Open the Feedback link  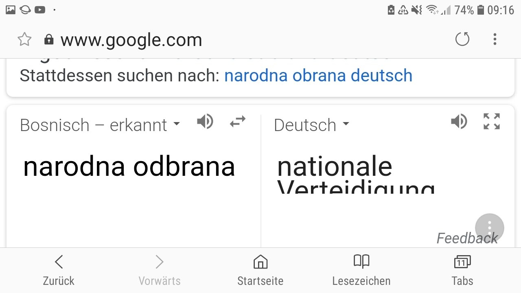coord(467,238)
